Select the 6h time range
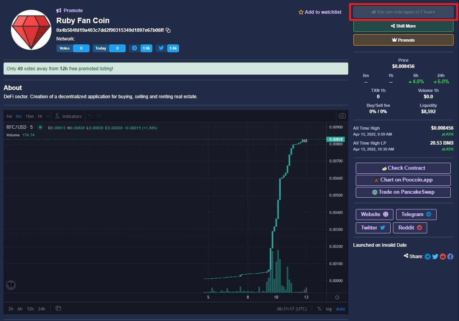 coord(20,309)
